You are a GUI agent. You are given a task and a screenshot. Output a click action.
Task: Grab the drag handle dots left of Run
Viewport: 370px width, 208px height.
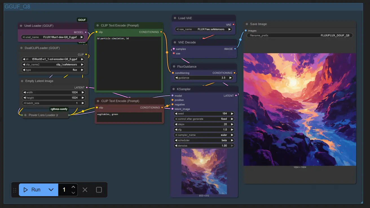[15, 190]
